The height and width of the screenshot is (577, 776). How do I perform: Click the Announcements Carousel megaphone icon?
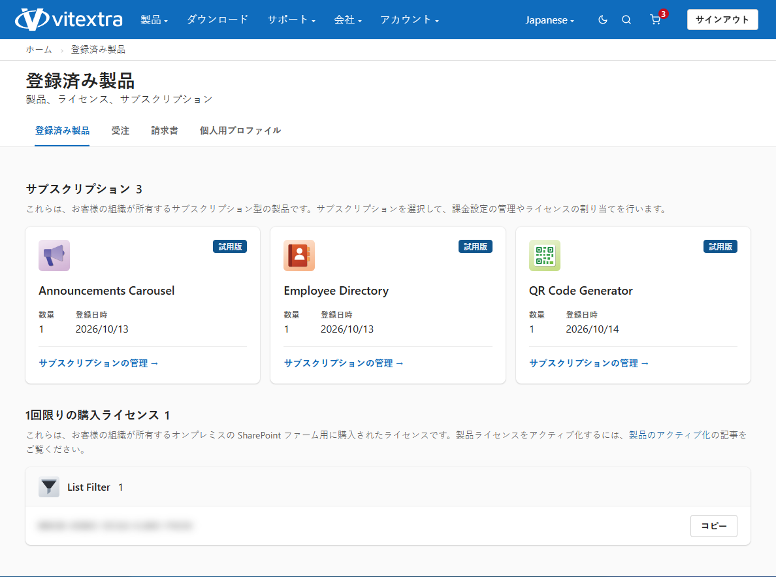[x=54, y=256]
